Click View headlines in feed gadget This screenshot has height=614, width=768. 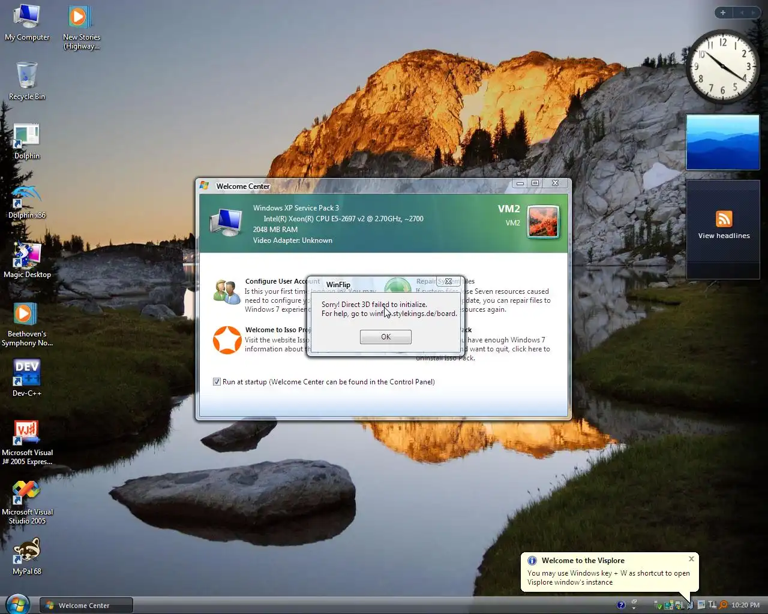click(x=724, y=236)
